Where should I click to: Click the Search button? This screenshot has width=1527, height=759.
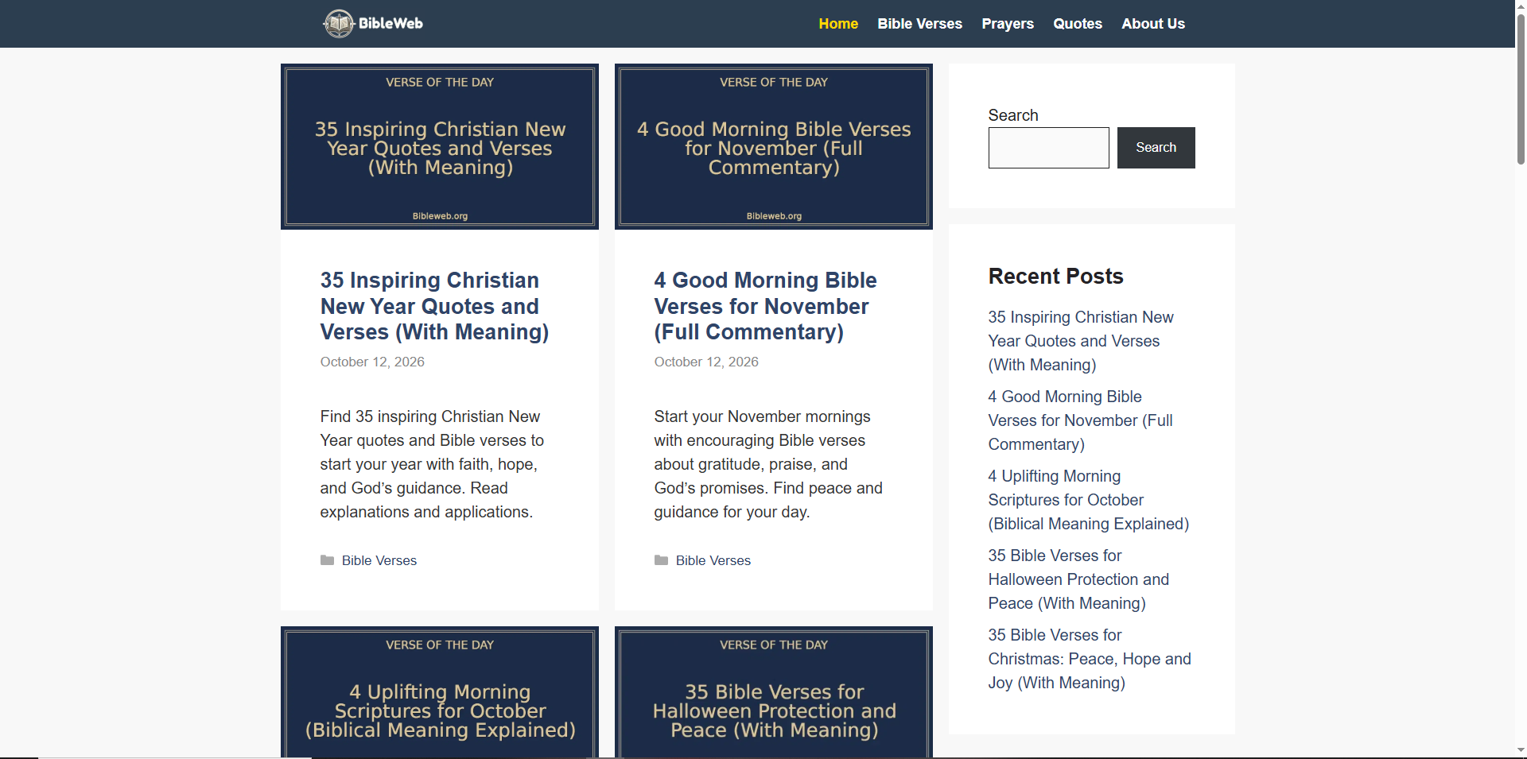[x=1156, y=148]
